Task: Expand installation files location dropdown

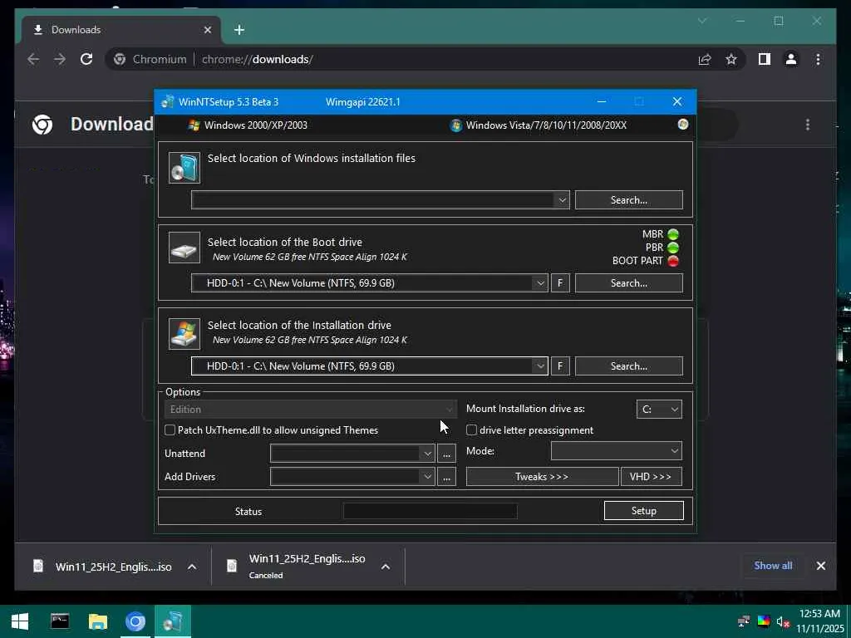Action: click(563, 199)
